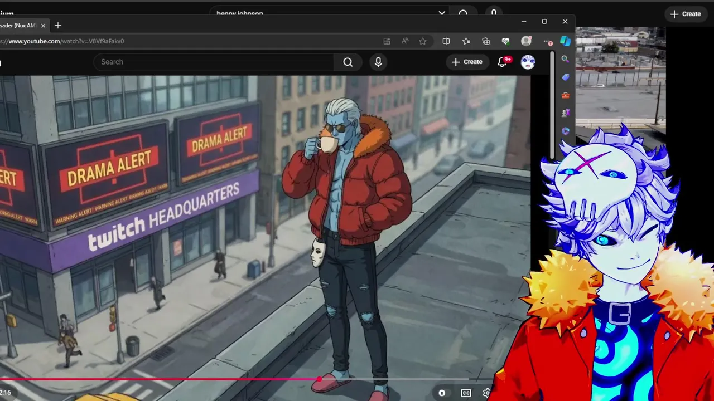Add this page to favorites star
The width and height of the screenshot is (714, 401).
tap(423, 41)
